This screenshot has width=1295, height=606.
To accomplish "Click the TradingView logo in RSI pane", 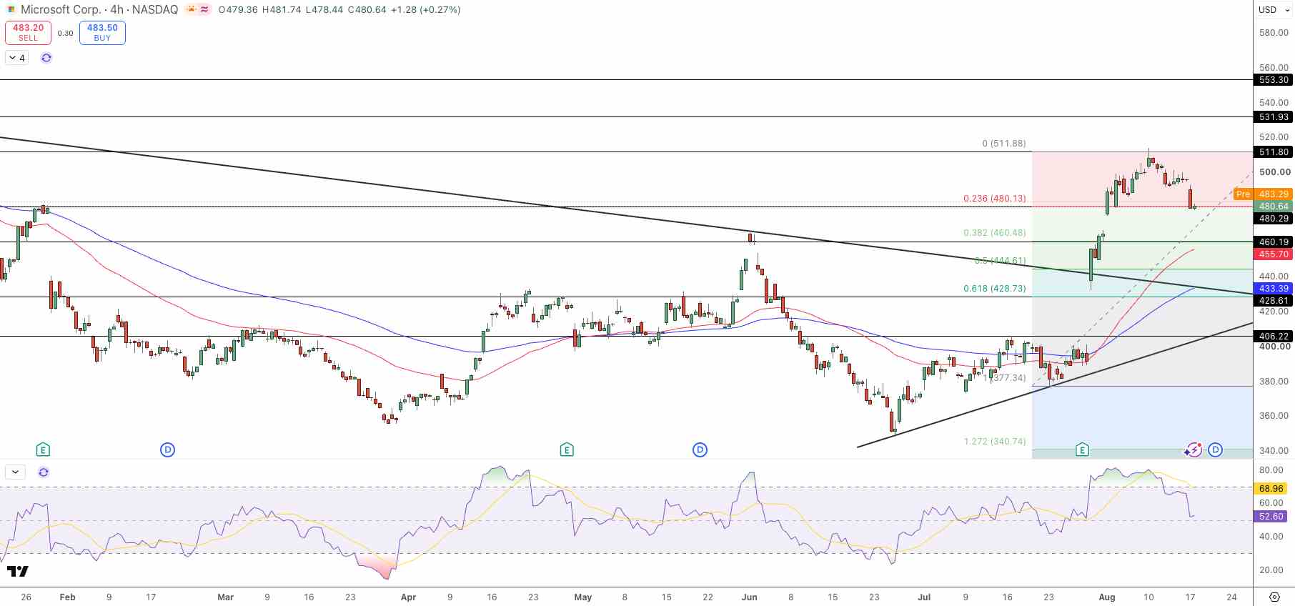I will pos(18,571).
